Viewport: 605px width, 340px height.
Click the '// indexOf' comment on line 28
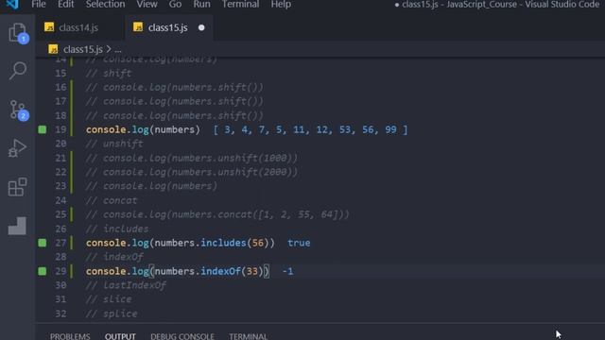[114, 257]
